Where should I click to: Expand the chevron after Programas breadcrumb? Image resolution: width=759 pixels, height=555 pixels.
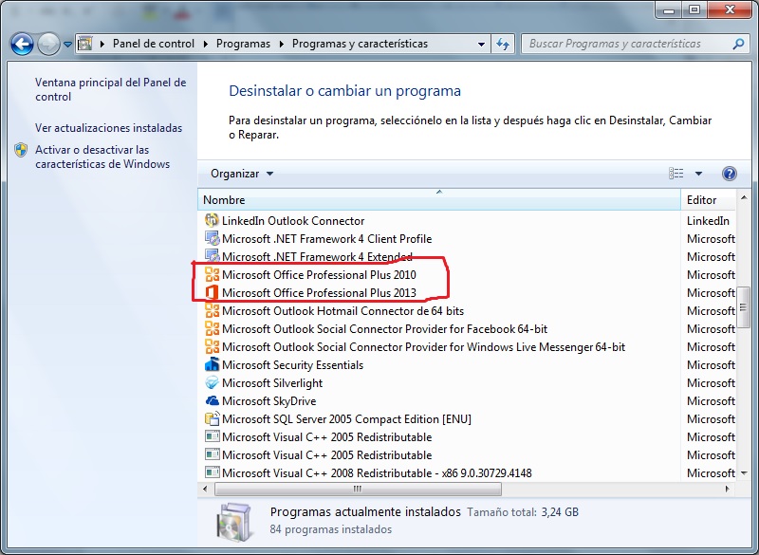(x=281, y=44)
